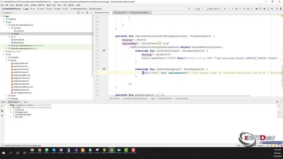Open the Search Everywhere magnifier icon
The image size is (283, 159).
click(x=277, y=9)
